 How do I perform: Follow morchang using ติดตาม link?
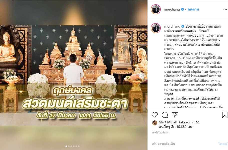[x=193, y=9]
